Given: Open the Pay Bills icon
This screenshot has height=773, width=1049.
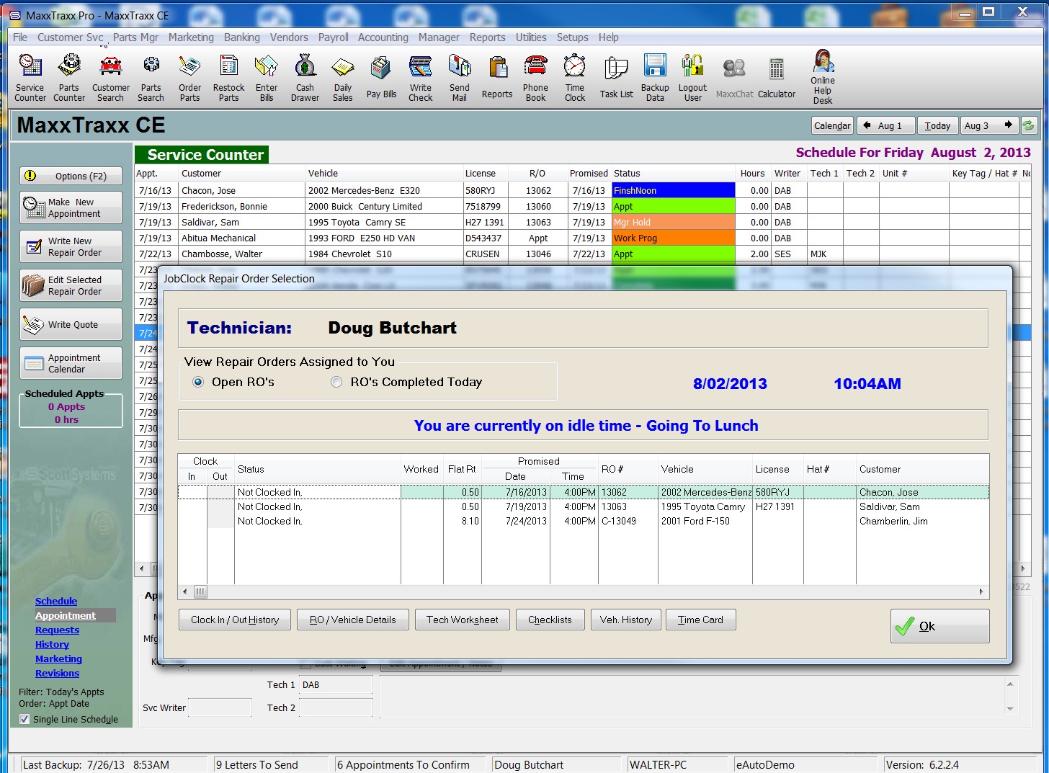Looking at the screenshot, I should coord(381,77).
